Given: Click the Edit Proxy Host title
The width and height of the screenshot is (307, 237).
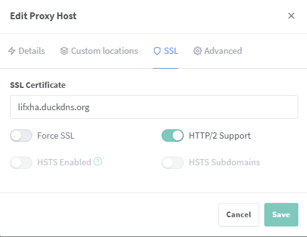Looking at the screenshot, I should [43, 16].
